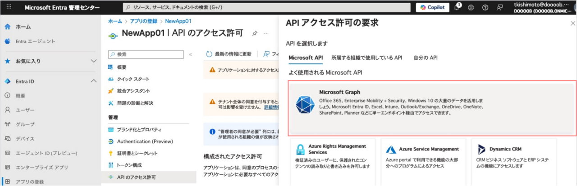Open the feedback person icon
The image size is (577, 186).
(499, 8)
